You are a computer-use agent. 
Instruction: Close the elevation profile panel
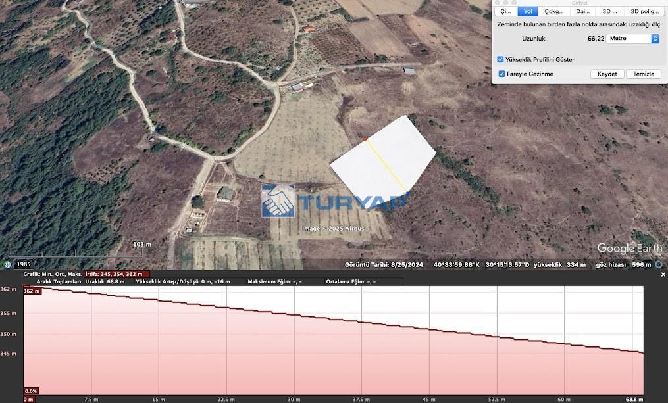tap(663, 274)
